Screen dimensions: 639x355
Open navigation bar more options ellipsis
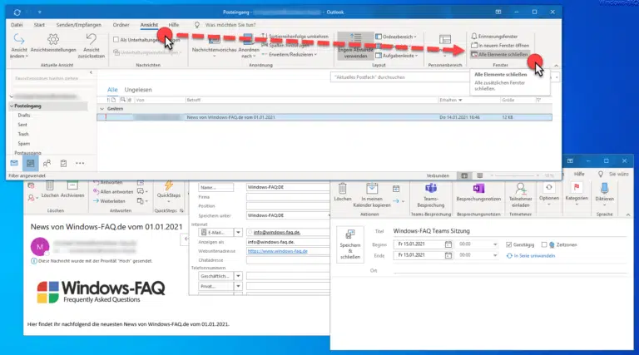point(80,163)
